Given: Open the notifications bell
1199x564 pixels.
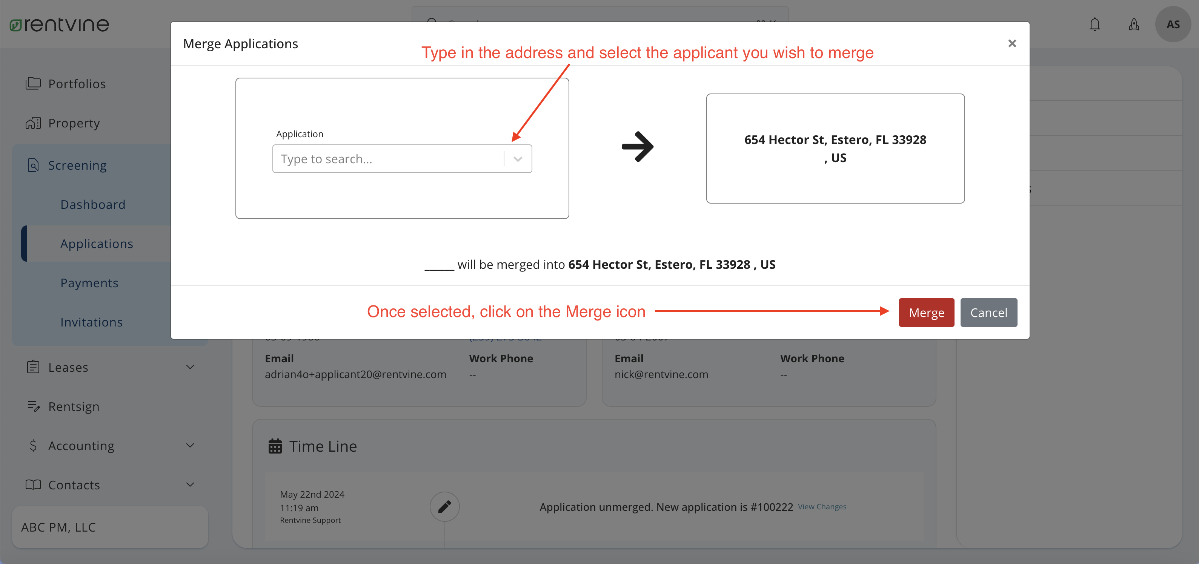Looking at the screenshot, I should [1095, 24].
